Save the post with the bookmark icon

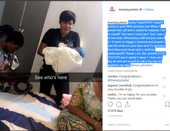[x=167, y=104]
